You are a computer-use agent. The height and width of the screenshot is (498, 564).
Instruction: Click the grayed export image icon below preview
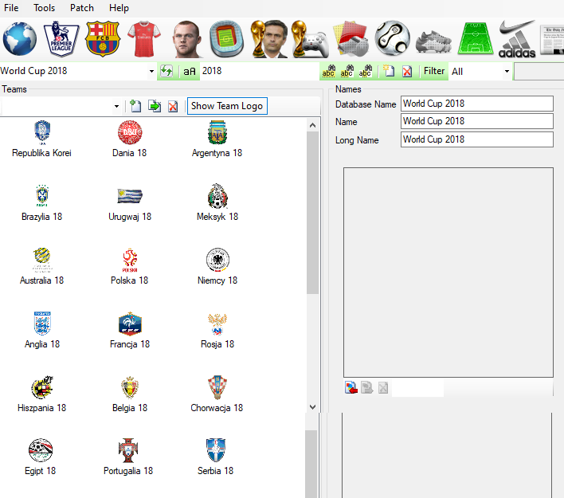(367, 387)
